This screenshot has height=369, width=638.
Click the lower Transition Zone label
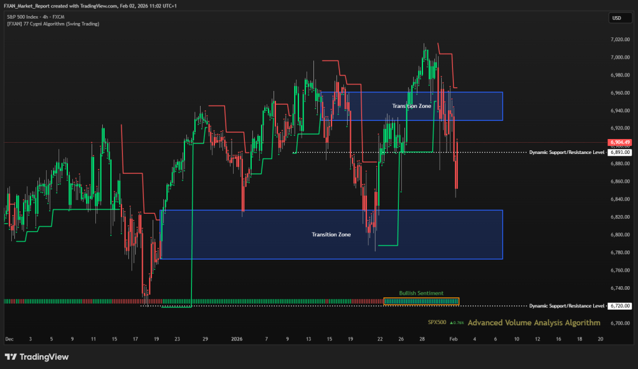point(331,234)
